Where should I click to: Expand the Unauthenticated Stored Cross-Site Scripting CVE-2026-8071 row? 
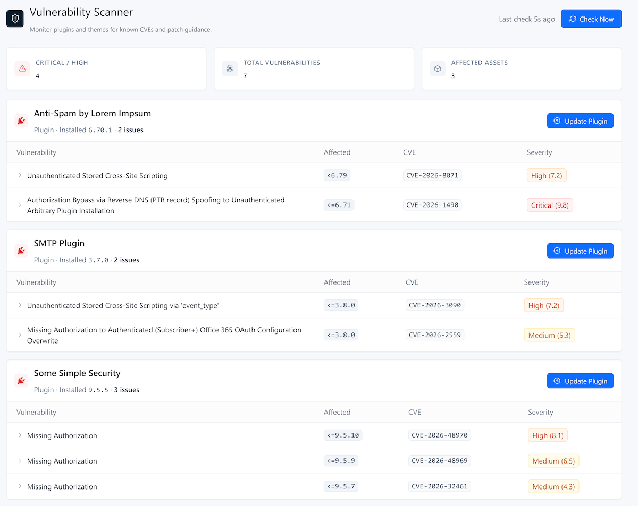pos(20,175)
